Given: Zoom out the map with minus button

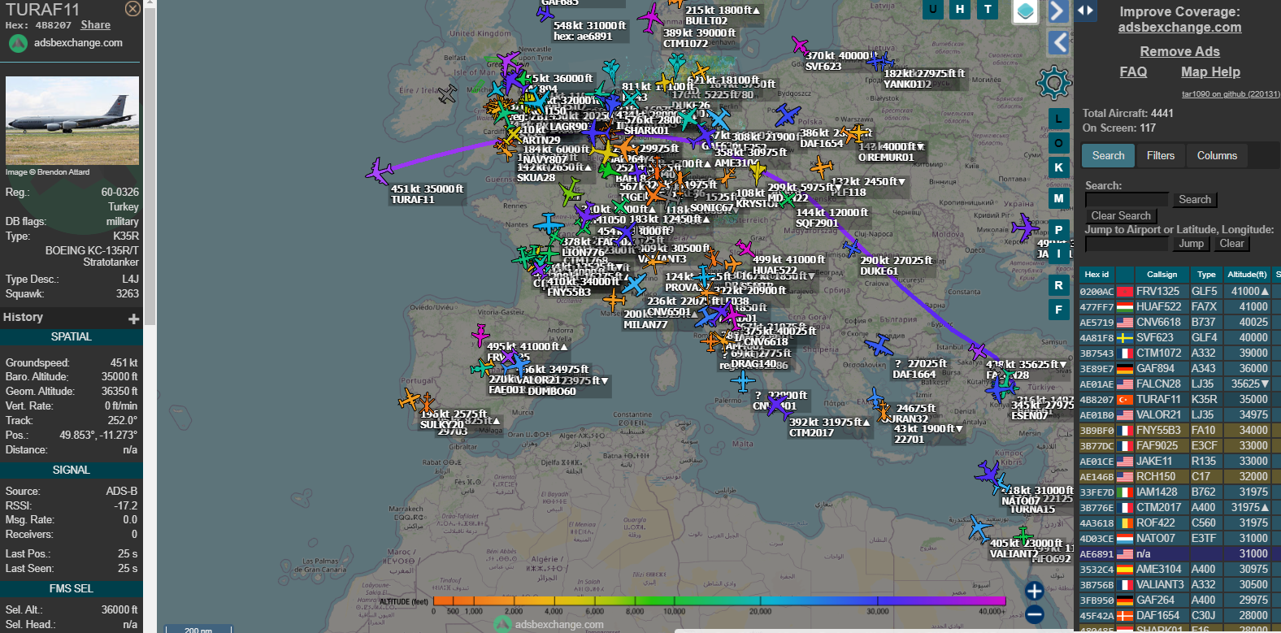Looking at the screenshot, I should pos(1034,615).
